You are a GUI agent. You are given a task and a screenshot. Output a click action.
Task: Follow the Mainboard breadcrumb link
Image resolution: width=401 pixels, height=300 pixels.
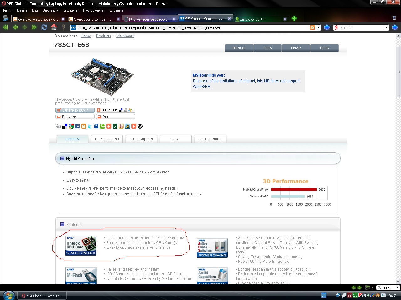point(125,36)
